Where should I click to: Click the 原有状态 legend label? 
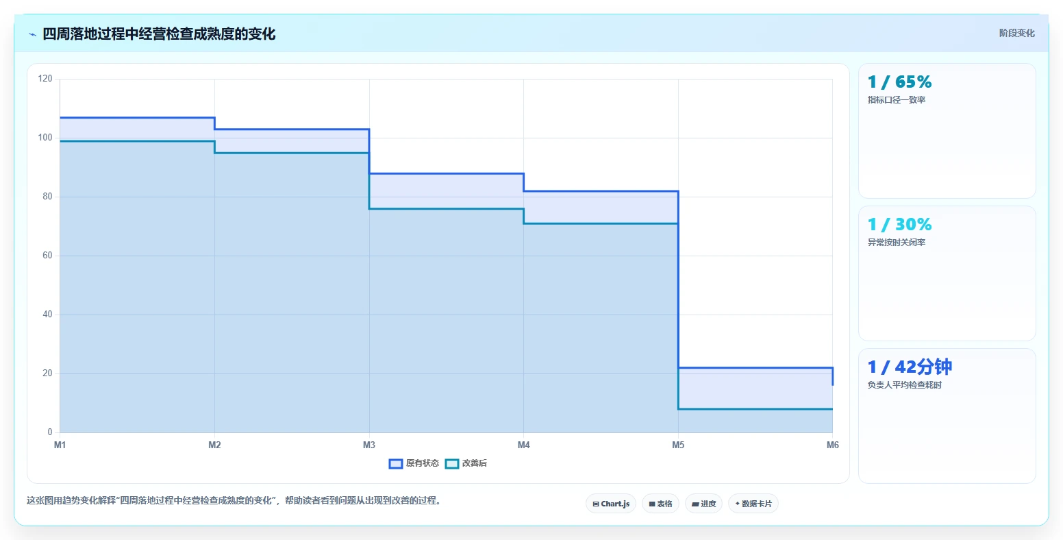pos(423,464)
